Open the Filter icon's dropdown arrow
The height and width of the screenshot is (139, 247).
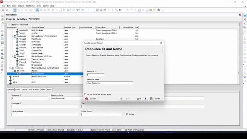pos(80,10)
